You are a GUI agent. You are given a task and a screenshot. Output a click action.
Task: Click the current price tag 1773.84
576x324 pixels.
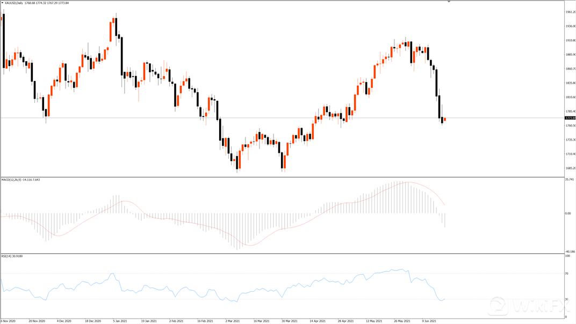[x=570, y=118]
